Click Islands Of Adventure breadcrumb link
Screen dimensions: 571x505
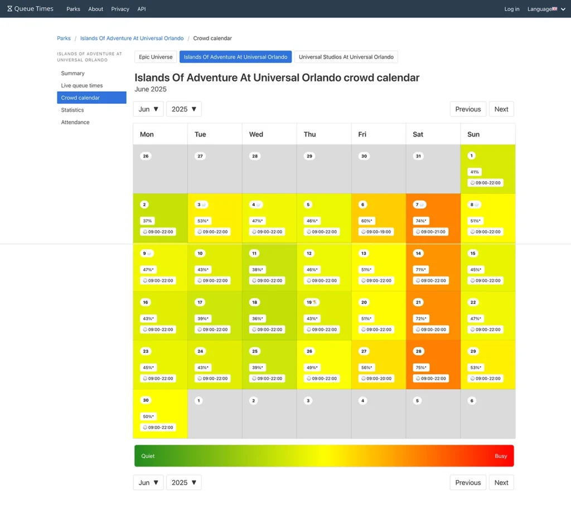pyautogui.click(x=132, y=38)
